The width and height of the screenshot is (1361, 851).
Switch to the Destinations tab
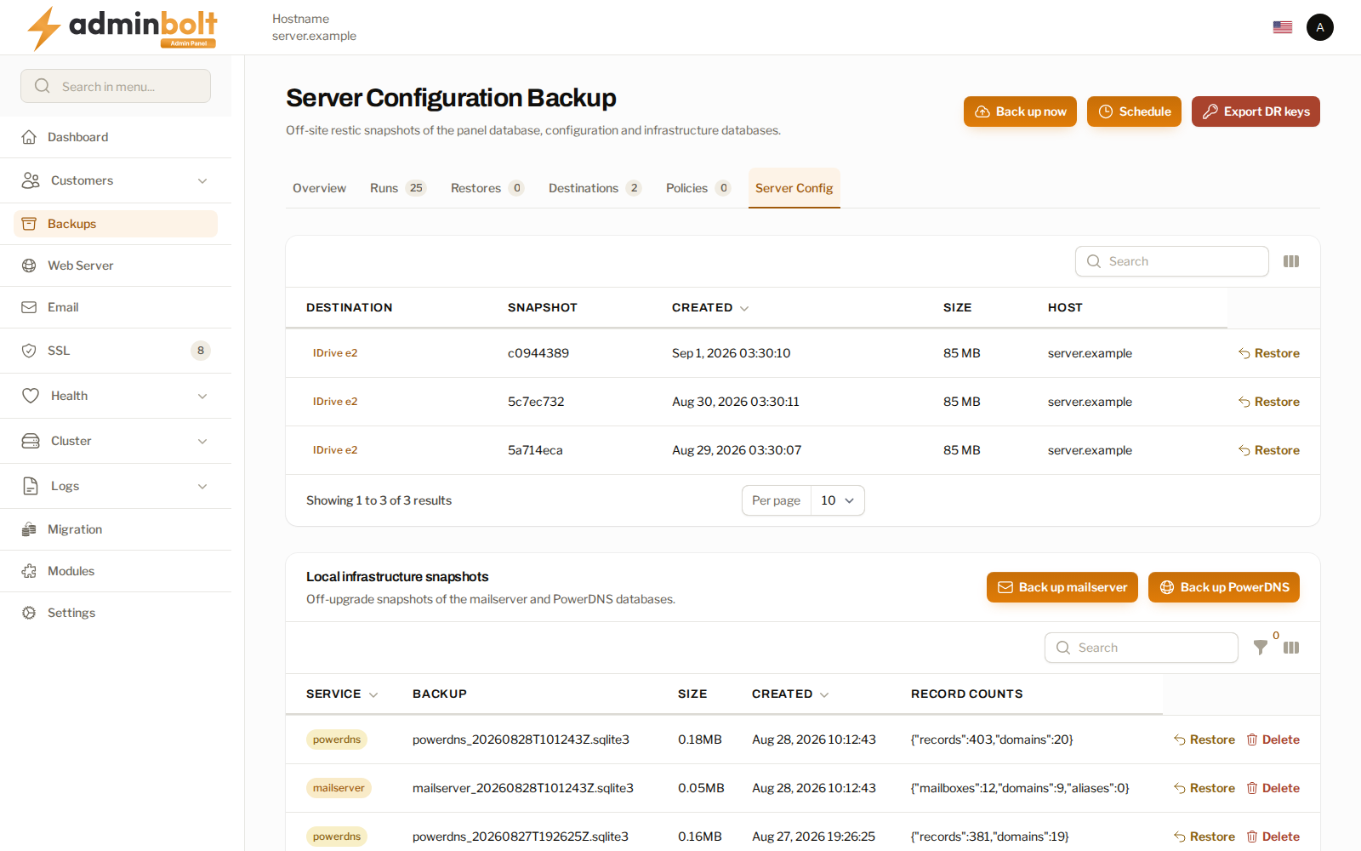point(595,188)
